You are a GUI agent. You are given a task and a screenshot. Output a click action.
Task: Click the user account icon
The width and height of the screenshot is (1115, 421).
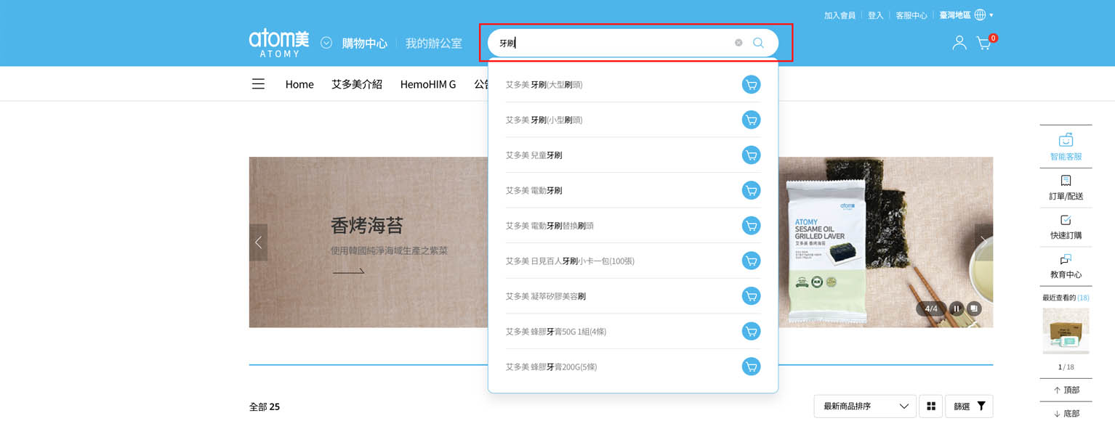[x=958, y=44]
